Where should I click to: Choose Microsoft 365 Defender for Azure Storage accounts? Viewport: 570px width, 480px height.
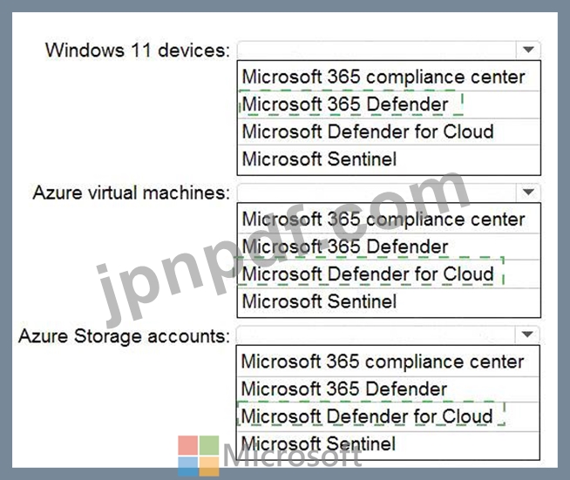tap(388, 389)
